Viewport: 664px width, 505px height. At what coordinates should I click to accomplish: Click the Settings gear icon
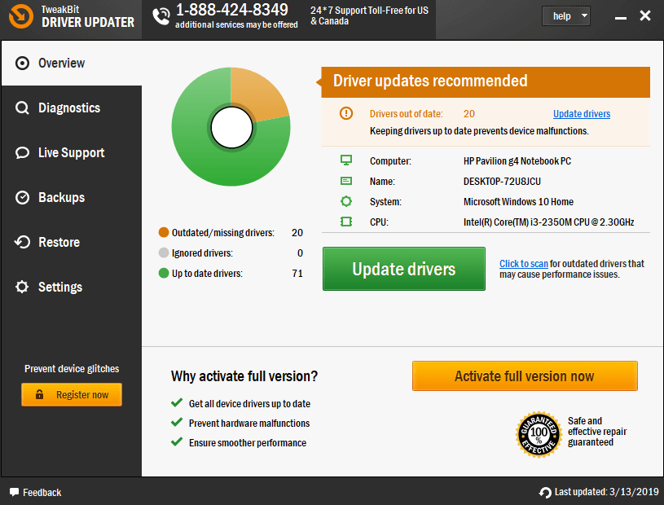22,287
